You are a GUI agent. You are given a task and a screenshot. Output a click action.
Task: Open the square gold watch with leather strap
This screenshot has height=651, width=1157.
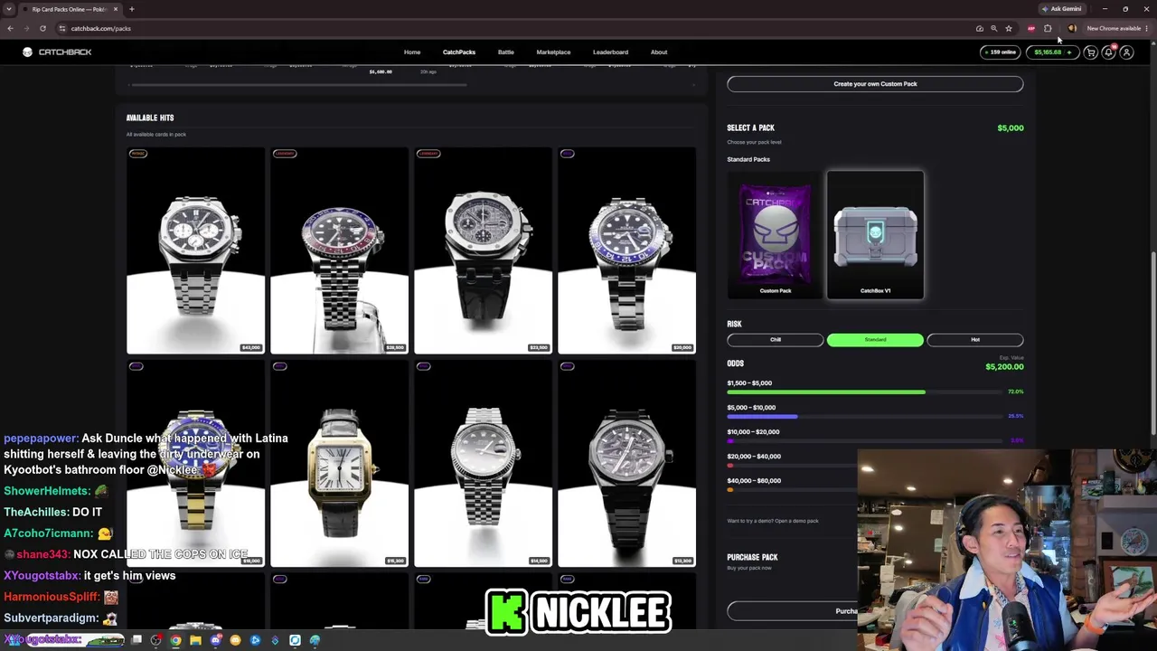tap(339, 464)
